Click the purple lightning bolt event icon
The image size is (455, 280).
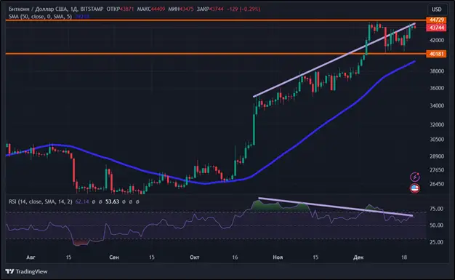pyautogui.click(x=415, y=177)
